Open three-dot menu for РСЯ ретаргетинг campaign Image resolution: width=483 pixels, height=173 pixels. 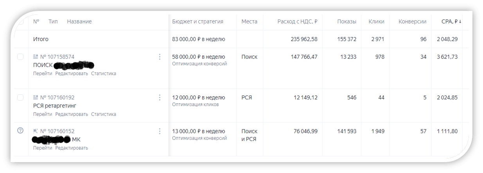pyautogui.click(x=160, y=97)
